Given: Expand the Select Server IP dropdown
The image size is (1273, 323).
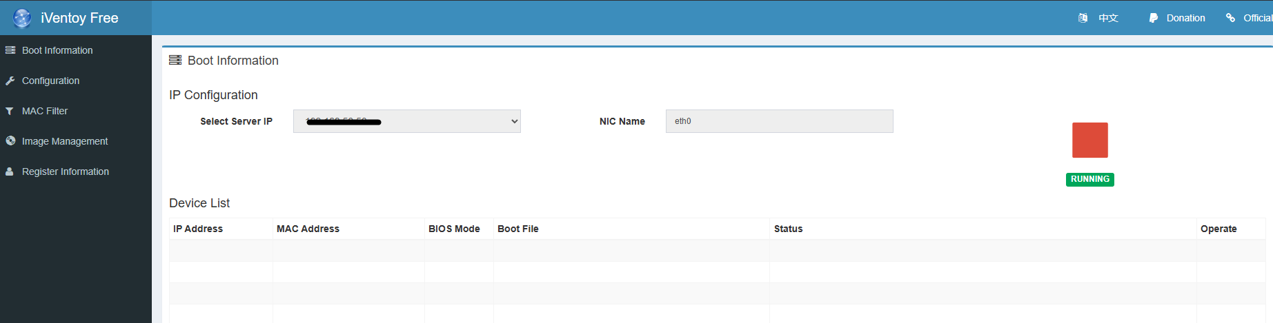Looking at the screenshot, I should pyautogui.click(x=406, y=121).
